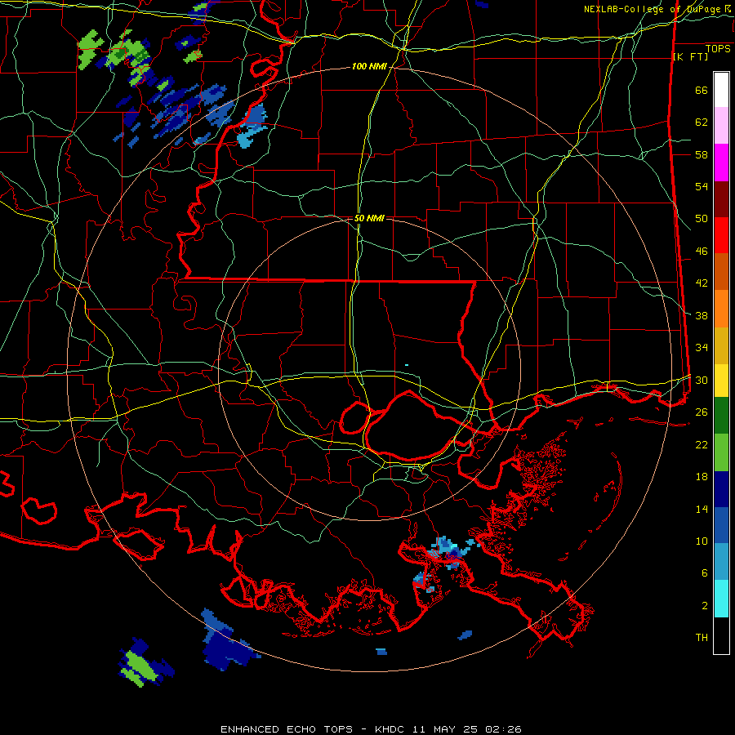Click the legend value "22"
This screenshot has width=735, height=735.
point(702,444)
